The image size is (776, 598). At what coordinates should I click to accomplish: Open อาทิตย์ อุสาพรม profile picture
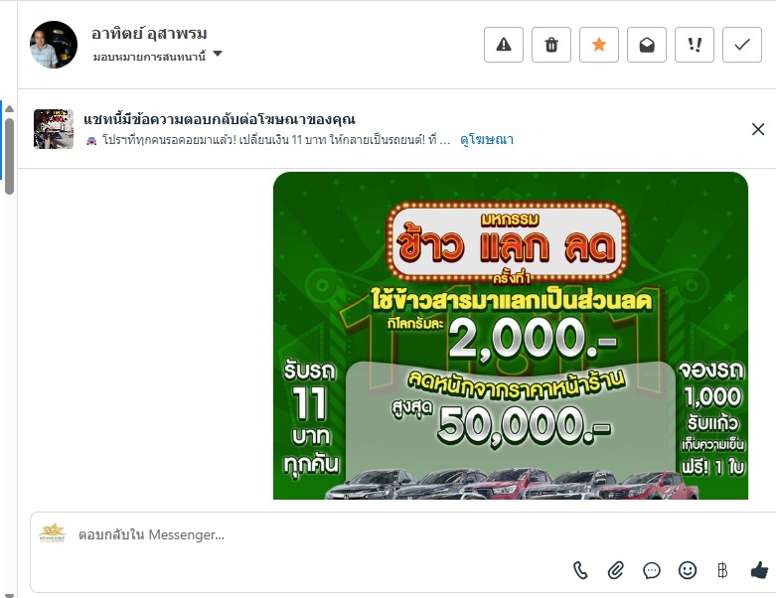(54, 45)
